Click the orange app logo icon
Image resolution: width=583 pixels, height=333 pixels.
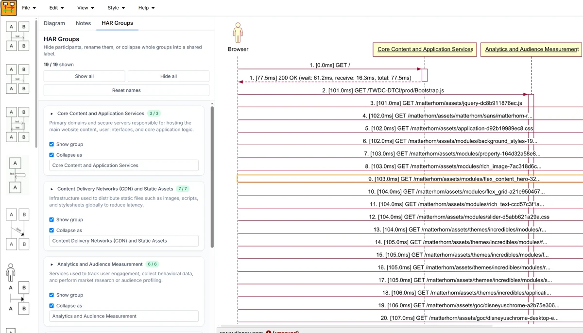pos(8,7)
